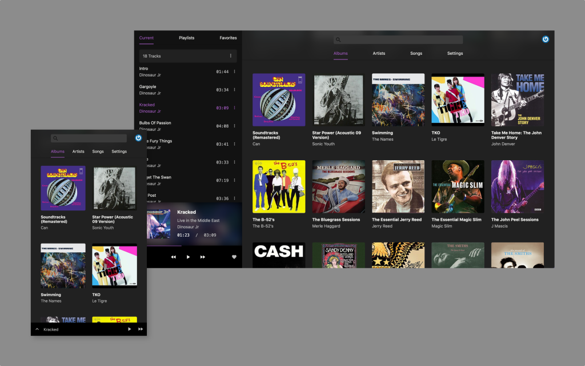Open the 18 Tracks options menu
585x366 pixels.
pyautogui.click(x=231, y=56)
